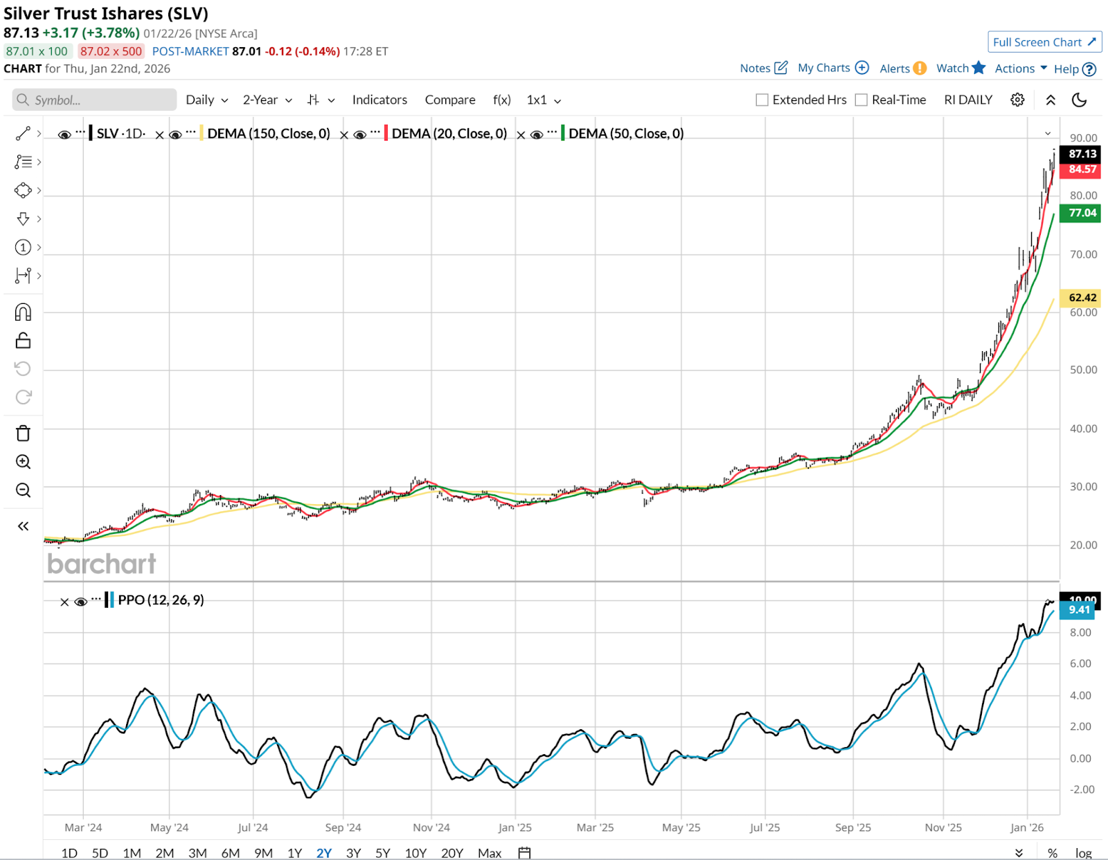Open the Full Screen Chart
Viewport: 1108px width, 860px height.
(1044, 42)
